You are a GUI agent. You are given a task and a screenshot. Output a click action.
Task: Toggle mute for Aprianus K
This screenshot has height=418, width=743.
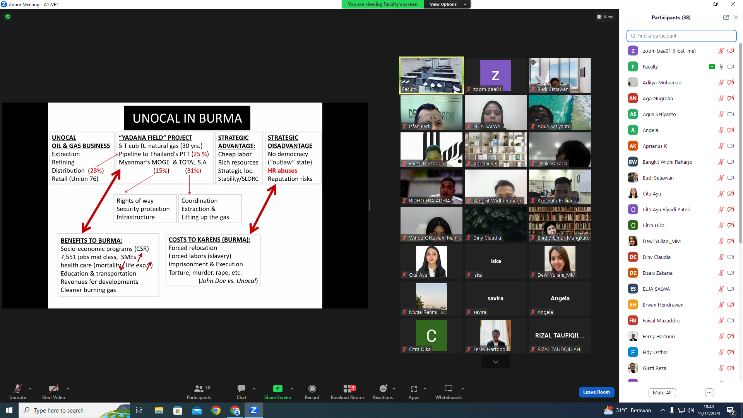[721, 146]
